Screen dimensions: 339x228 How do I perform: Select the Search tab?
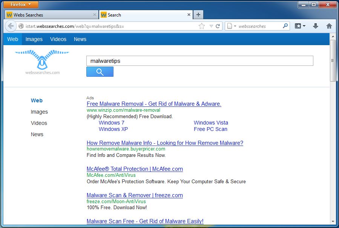[146, 15]
